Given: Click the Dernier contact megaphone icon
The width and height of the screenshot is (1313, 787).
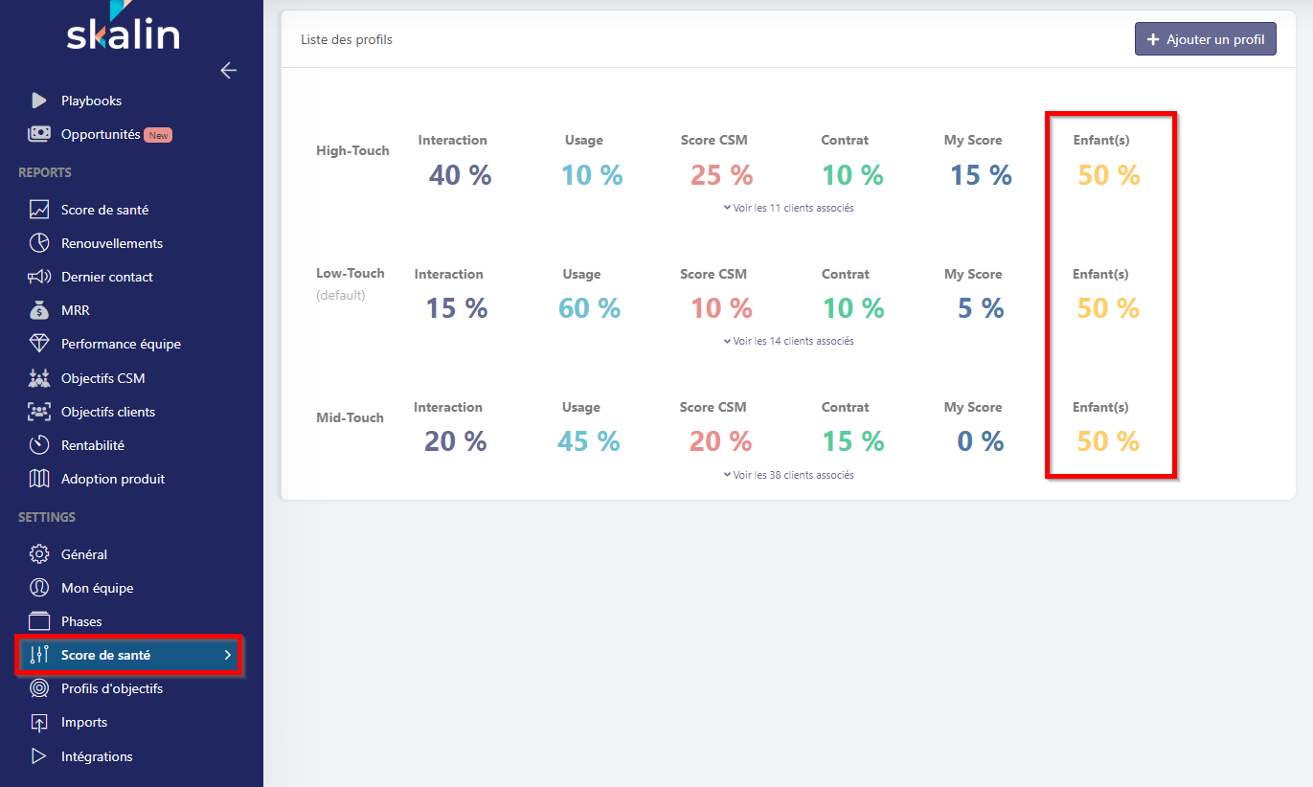Looking at the screenshot, I should [38, 277].
